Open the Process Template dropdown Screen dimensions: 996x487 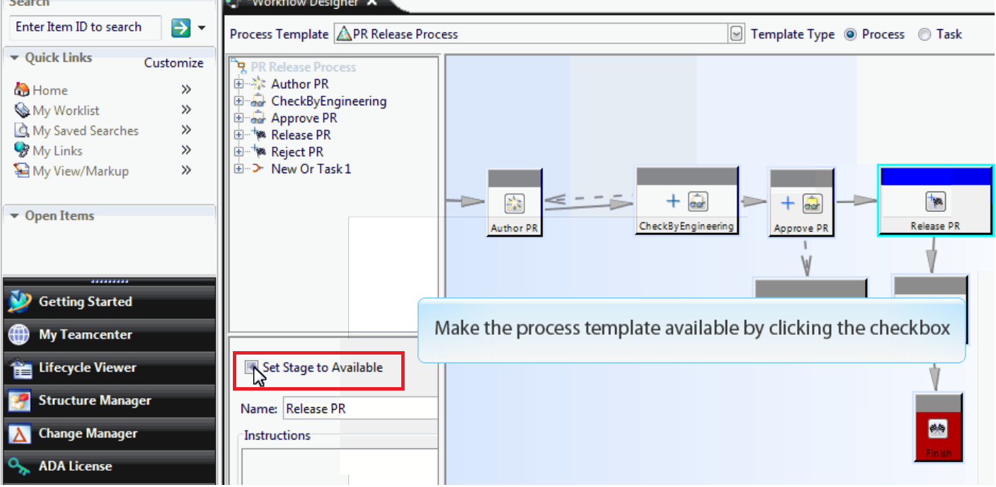(x=737, y=33)
